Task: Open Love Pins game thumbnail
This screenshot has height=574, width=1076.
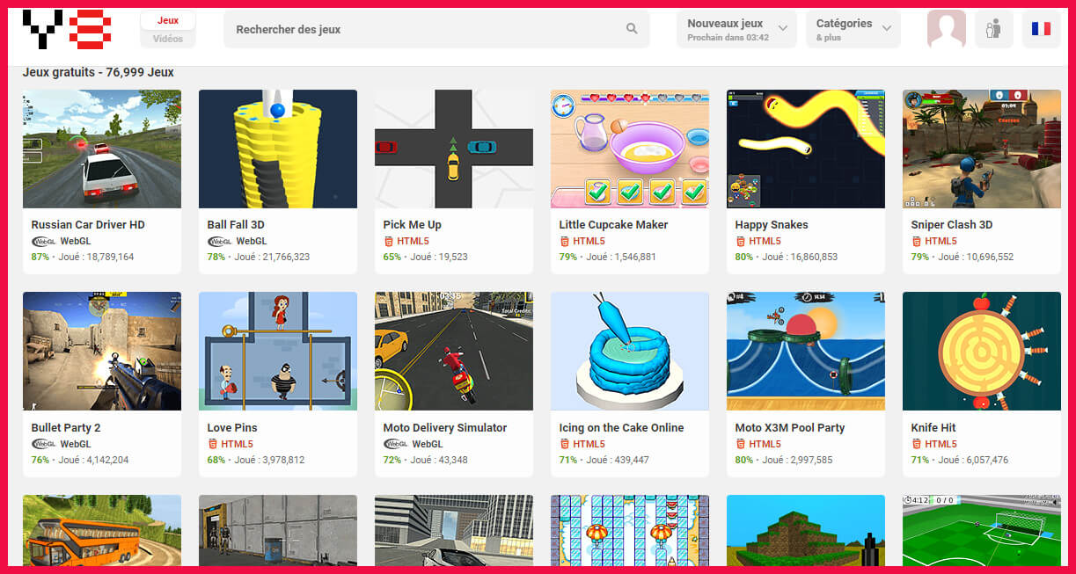Action: [278, 352]
